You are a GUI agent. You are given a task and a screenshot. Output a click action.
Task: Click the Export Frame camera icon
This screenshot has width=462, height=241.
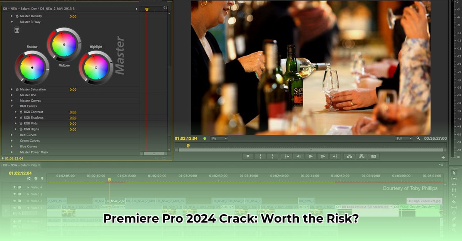373,156
